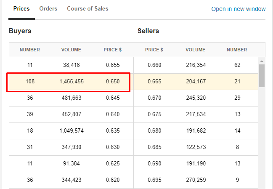Click the Buyers PRICE $ column header

(113, 50)
